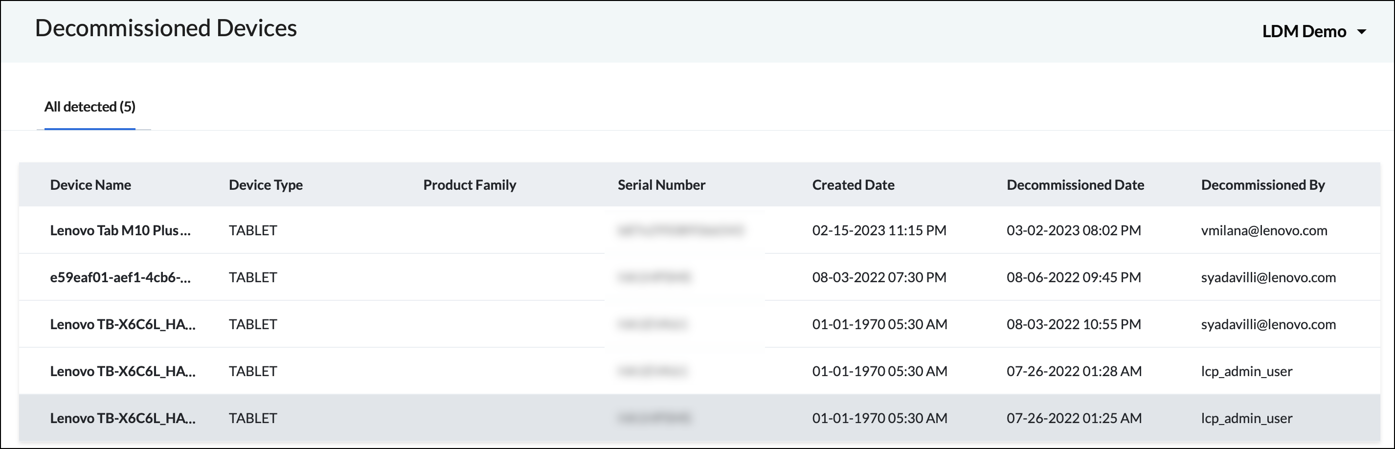
Task: Click the blurred serial number in first row
Action: (x=680, y=230)
